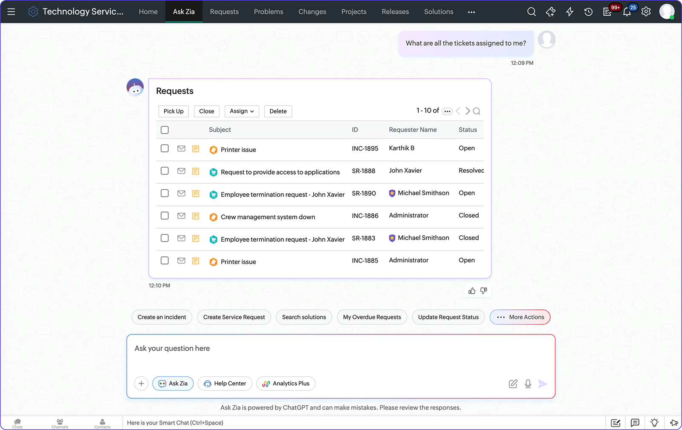Open the Solutions tab

[x=439, y=12]
